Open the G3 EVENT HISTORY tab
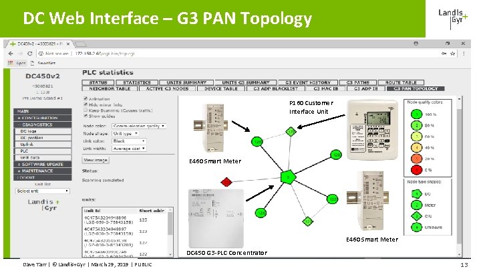The width and height of the screenshot is (481, 271). (x=308, y=83)
